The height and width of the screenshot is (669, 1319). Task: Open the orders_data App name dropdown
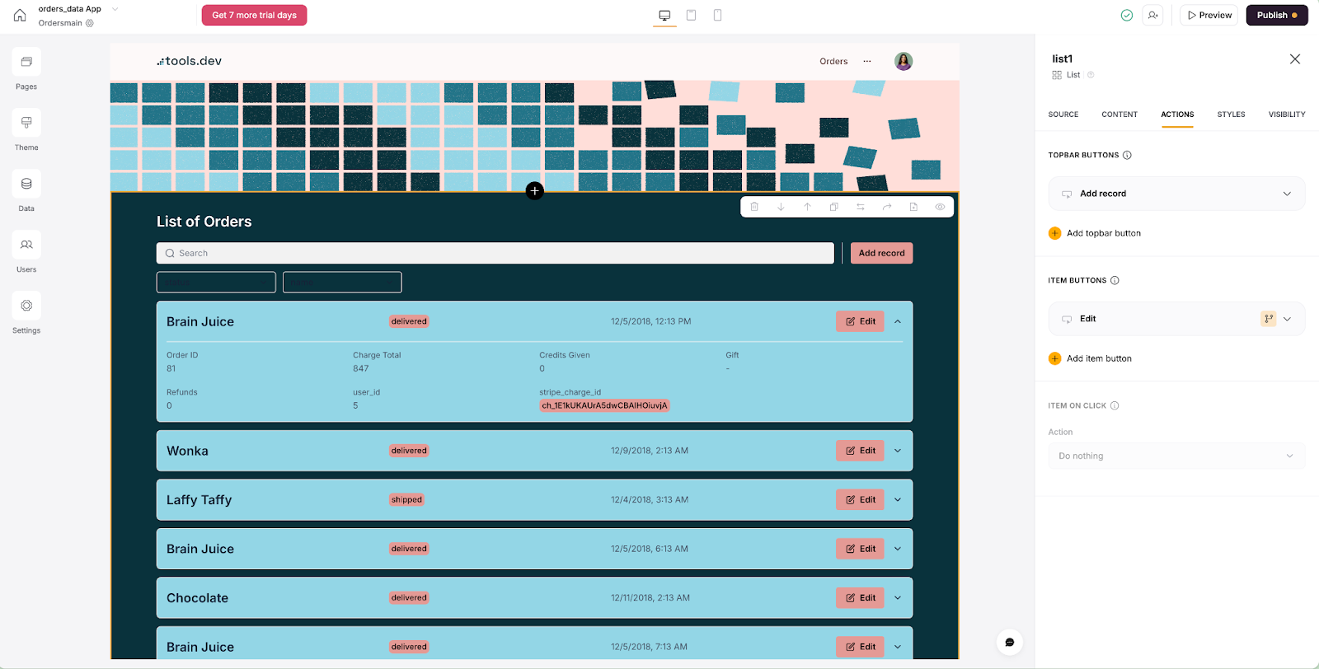[x=115, y=9]
